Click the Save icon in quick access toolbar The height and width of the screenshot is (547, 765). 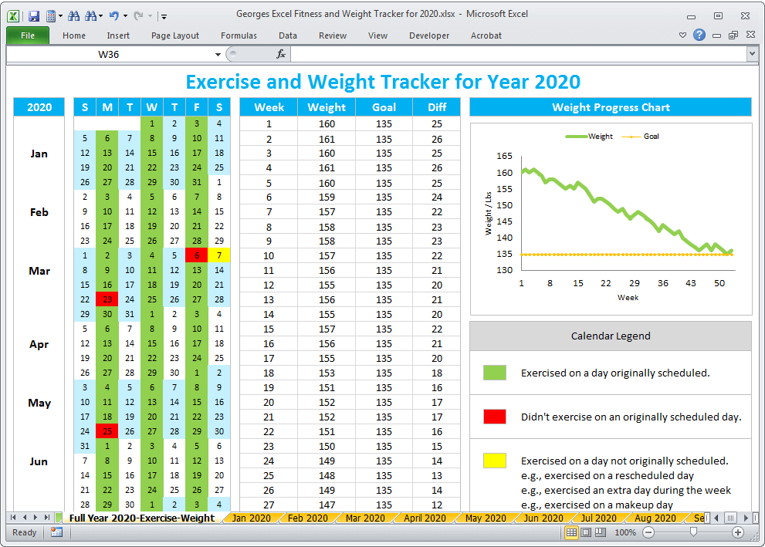tap(33, 15)
